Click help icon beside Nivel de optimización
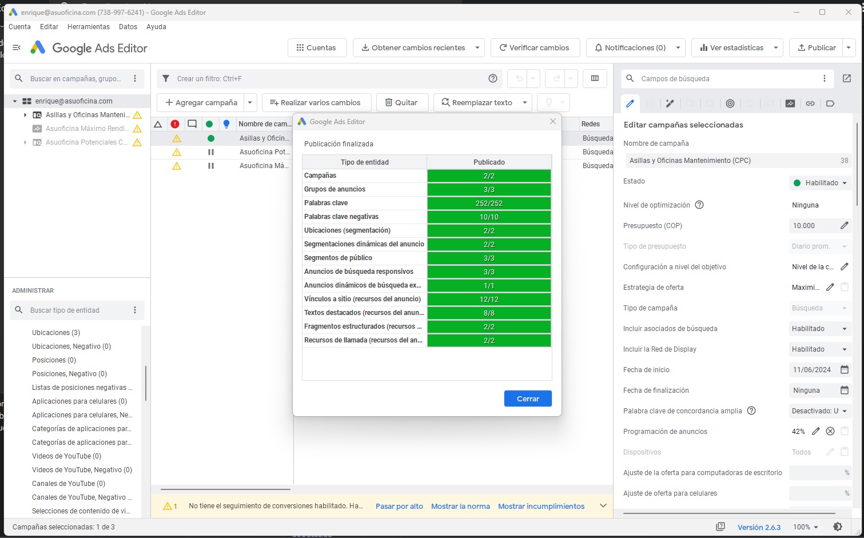Image resolution: width=864 pixels, height=538 pixels. click(x=699, y=205)
